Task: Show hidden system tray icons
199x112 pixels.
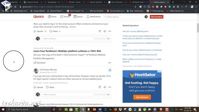Action: [x=172, y=109]
